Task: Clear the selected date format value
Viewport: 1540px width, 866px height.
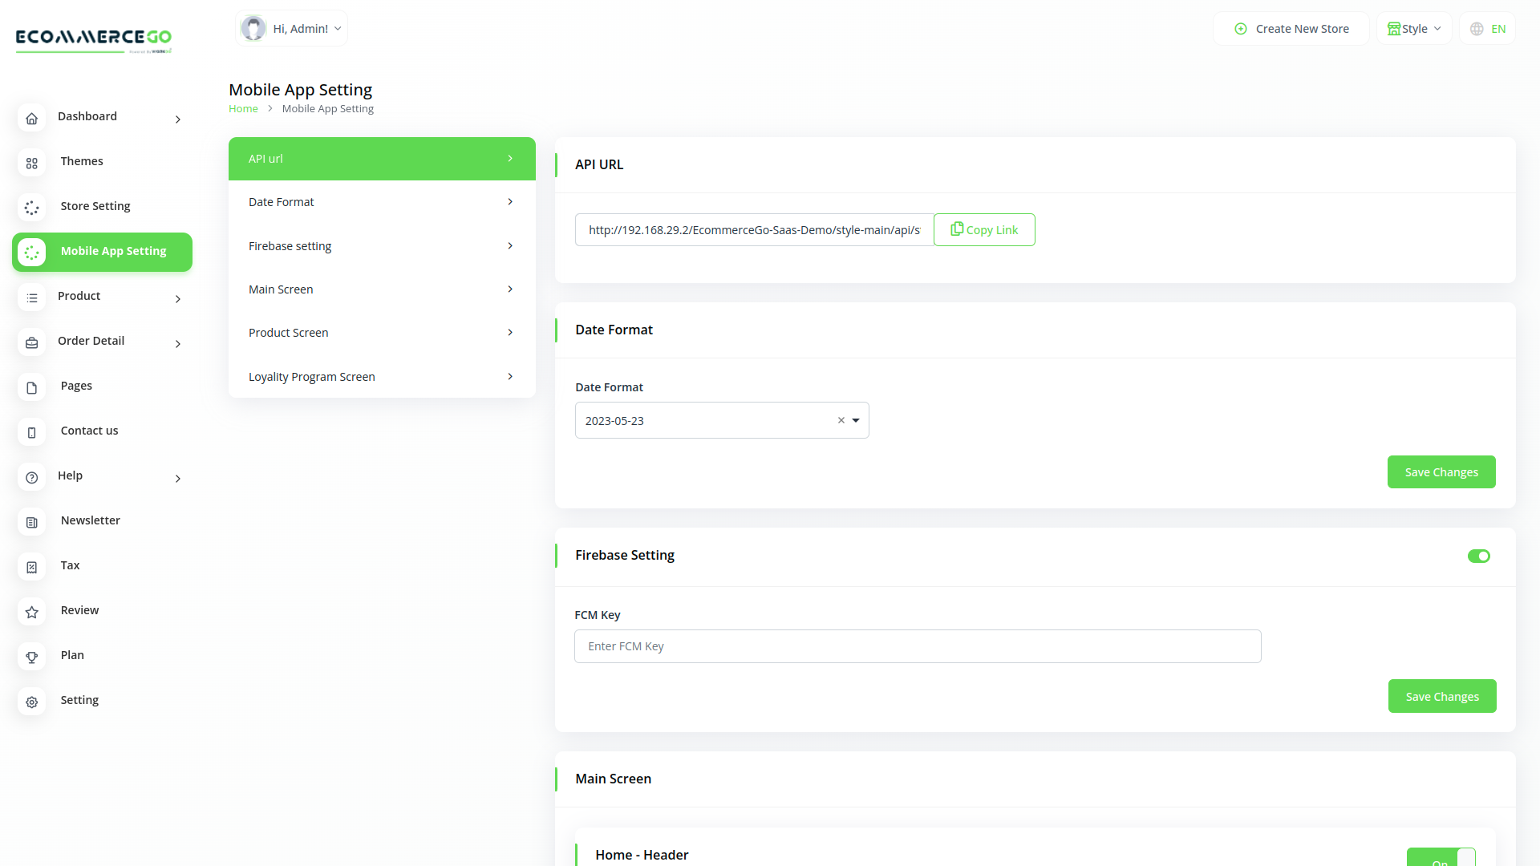Action: (x=841, y=420)
